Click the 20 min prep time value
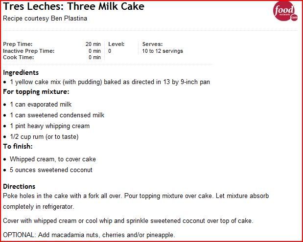303x242 pixels. tap(93, 44)
